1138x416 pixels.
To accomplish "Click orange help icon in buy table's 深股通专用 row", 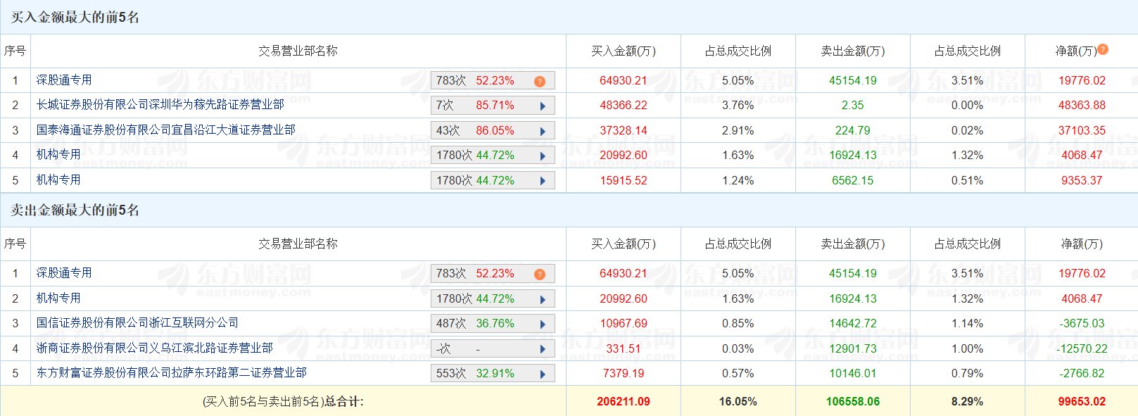I will point(540,82).
